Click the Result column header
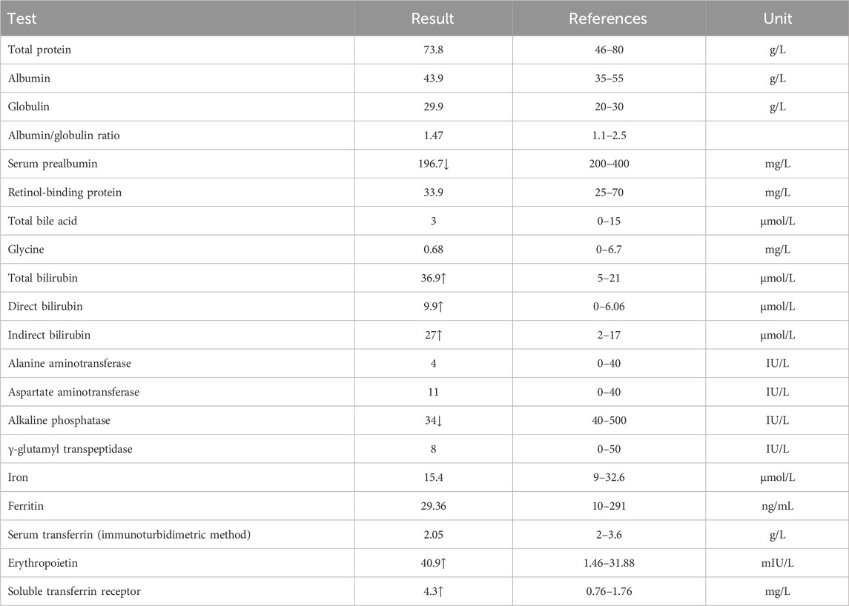 432,19
